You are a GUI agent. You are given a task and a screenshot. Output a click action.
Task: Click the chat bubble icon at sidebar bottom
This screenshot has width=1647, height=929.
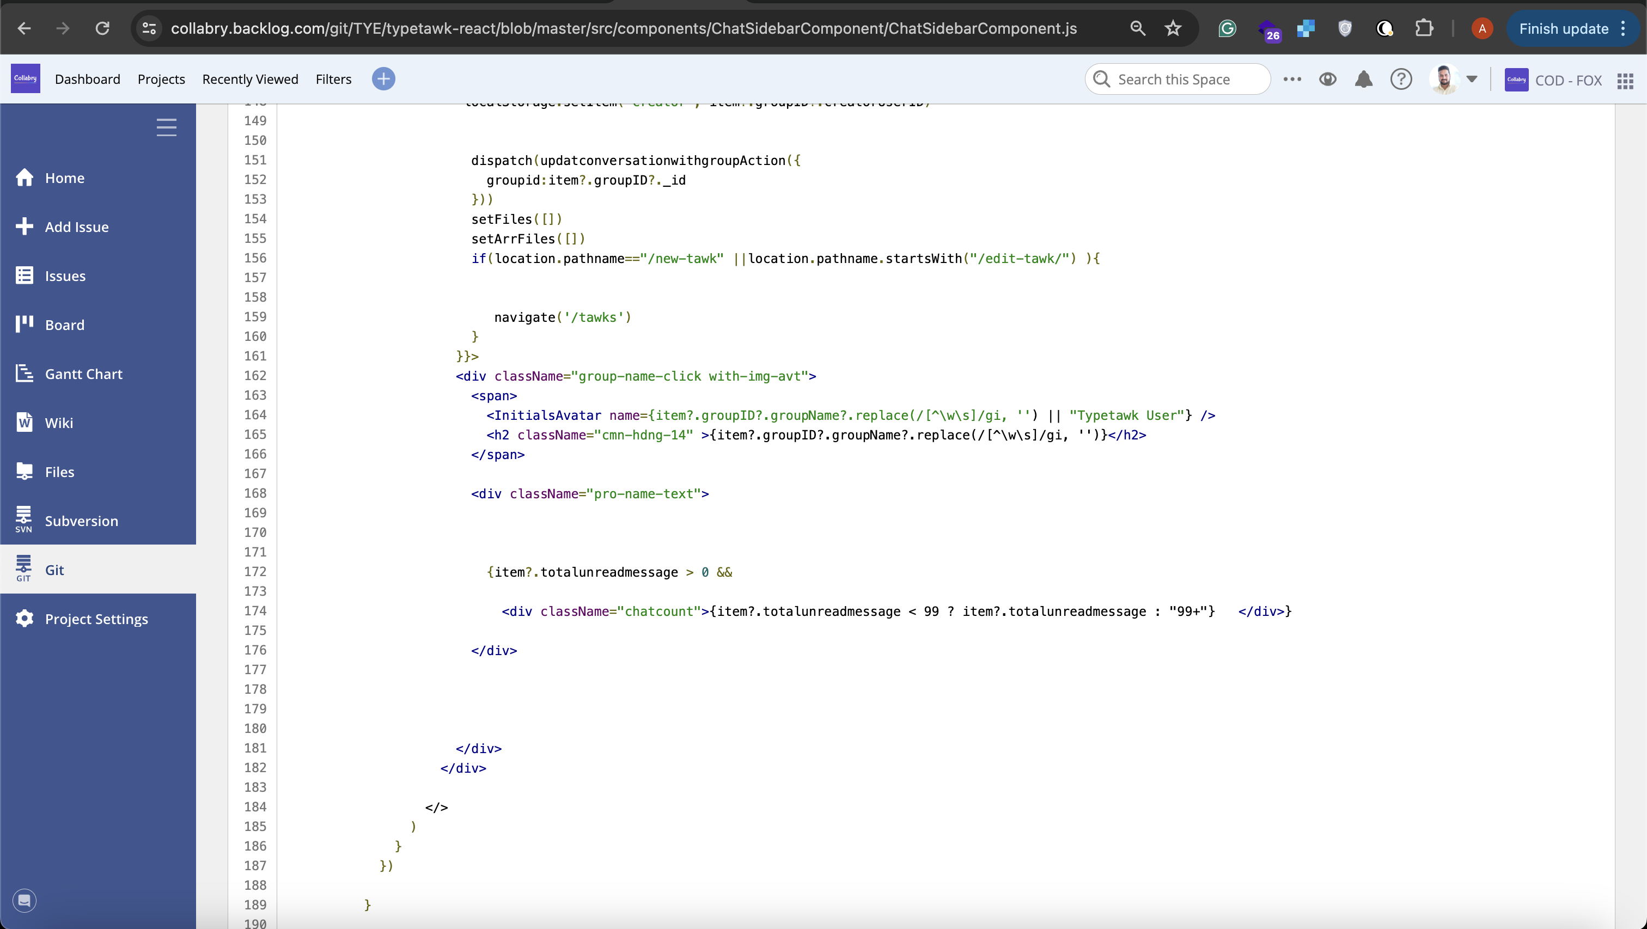tap(25, 900)
